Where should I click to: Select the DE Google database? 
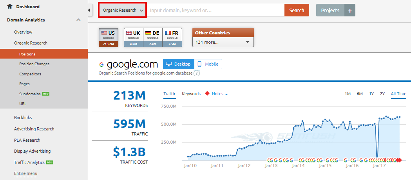tap(153, 37)
